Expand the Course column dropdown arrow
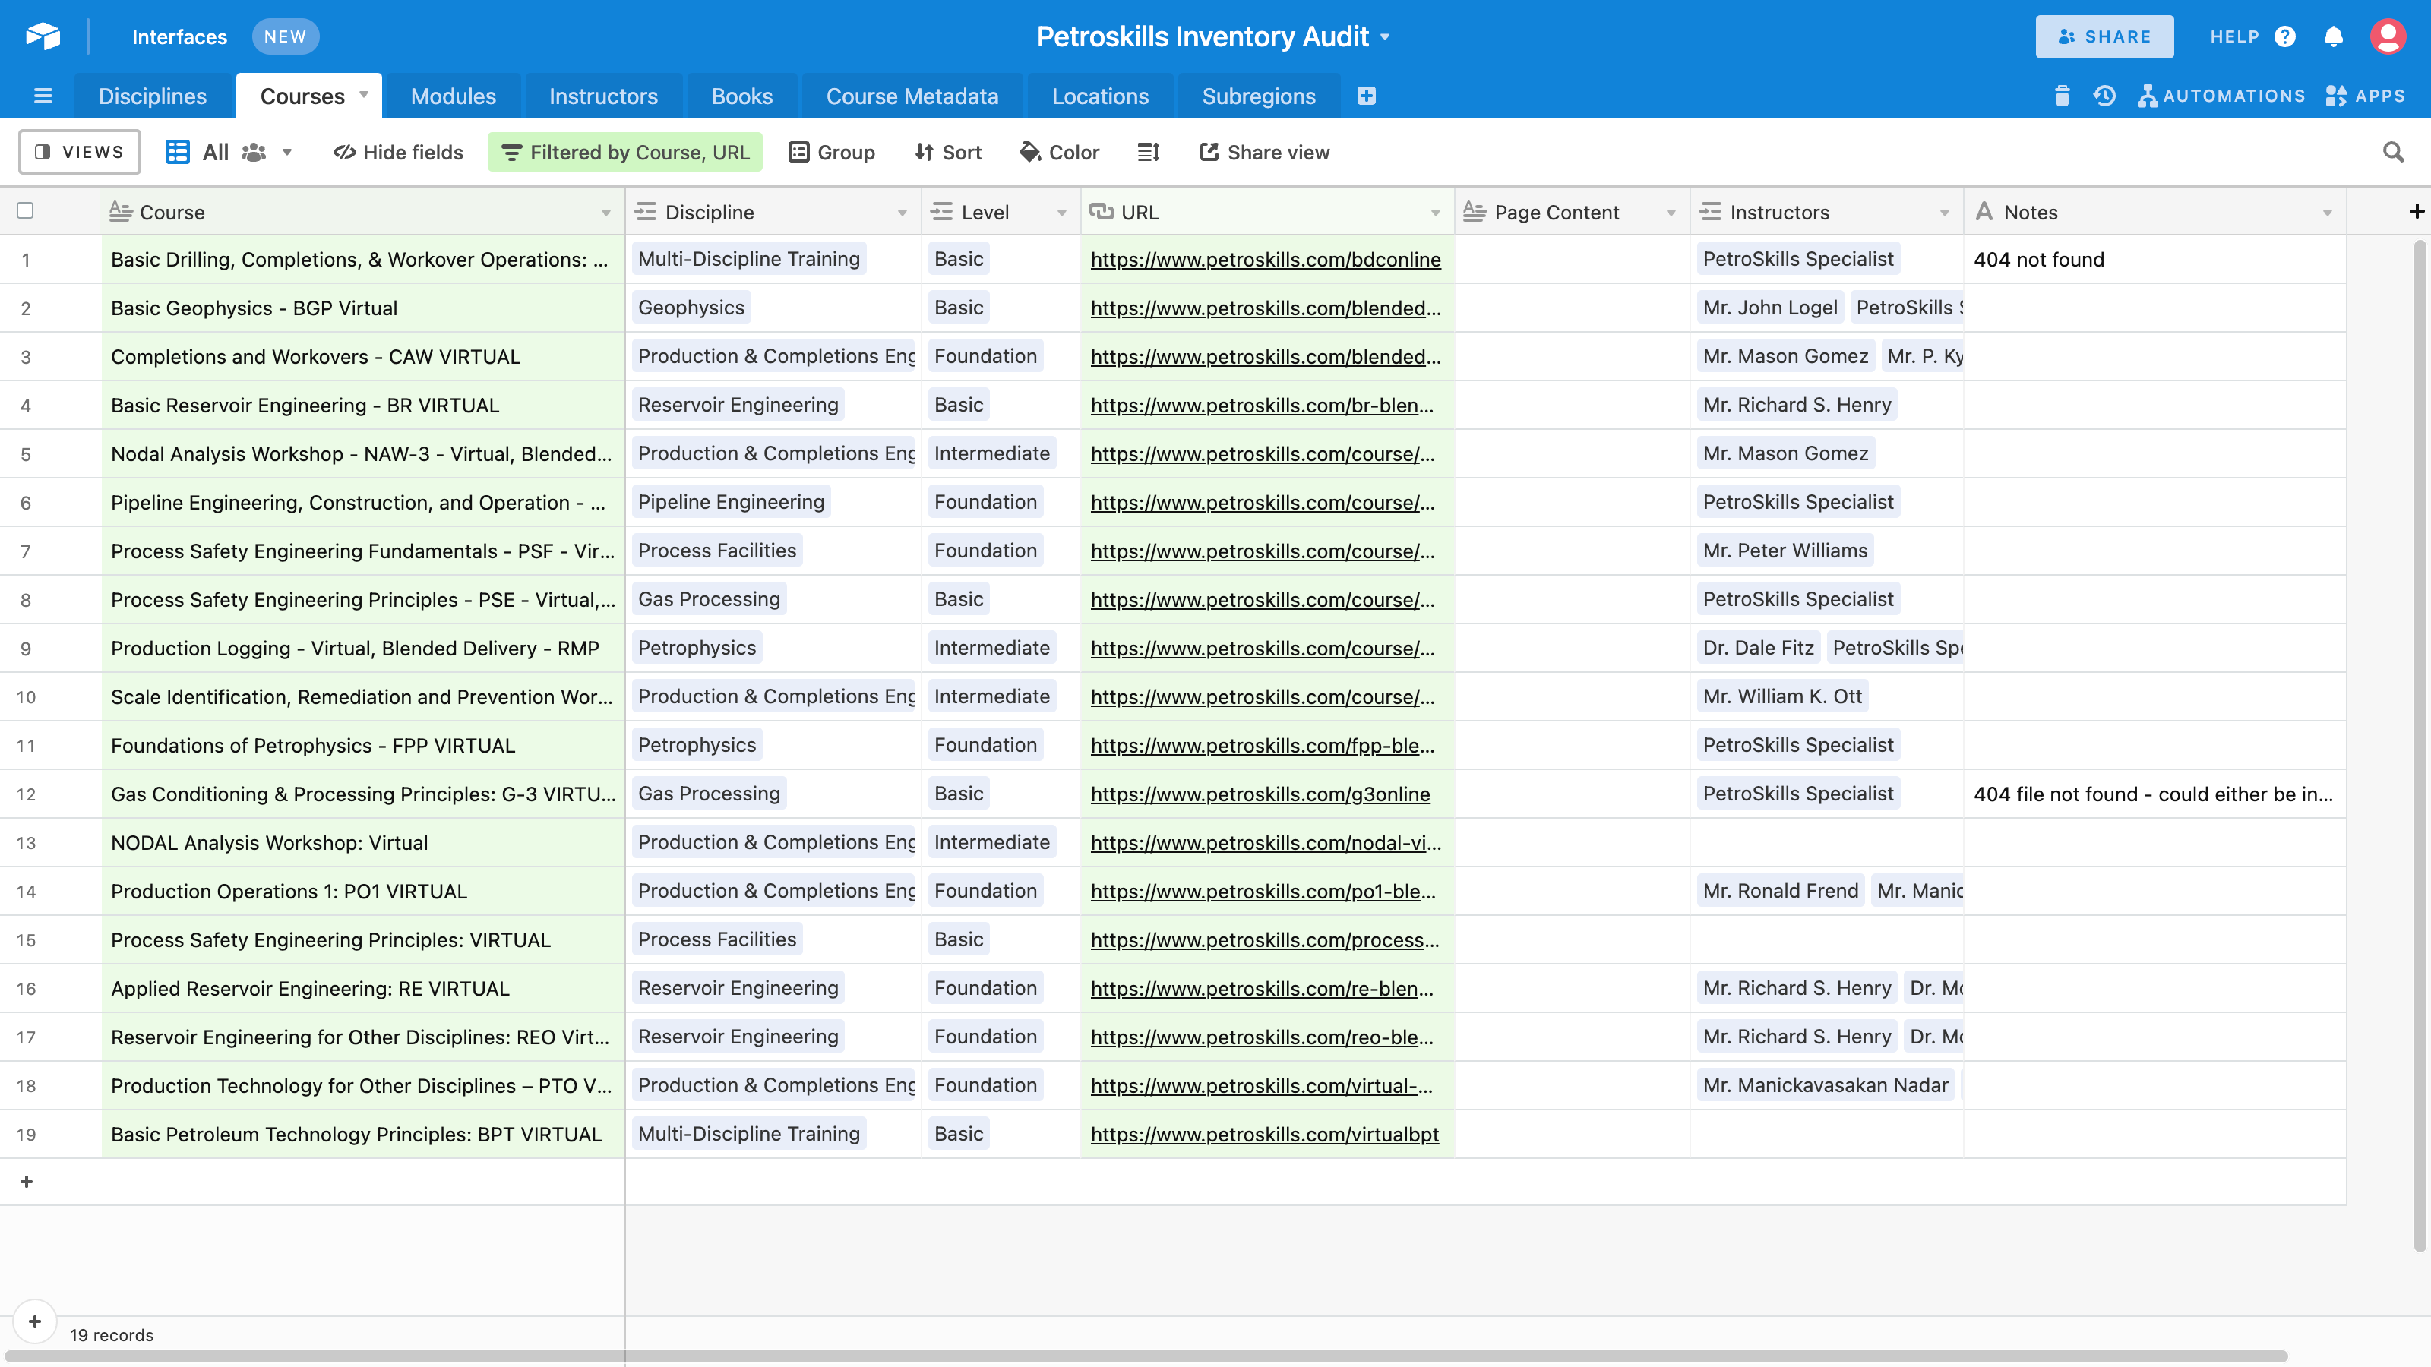This screenshot has width=2431, height=1367. click(606, 213)
